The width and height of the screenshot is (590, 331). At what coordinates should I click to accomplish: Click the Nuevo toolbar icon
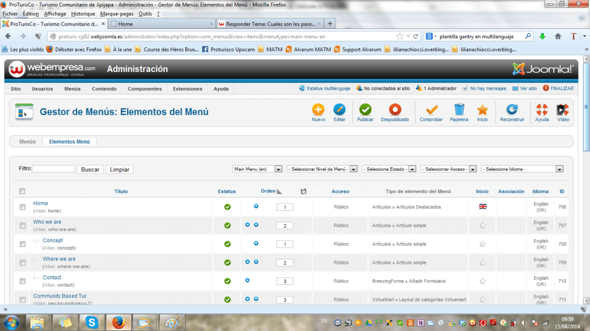[318, 110]
